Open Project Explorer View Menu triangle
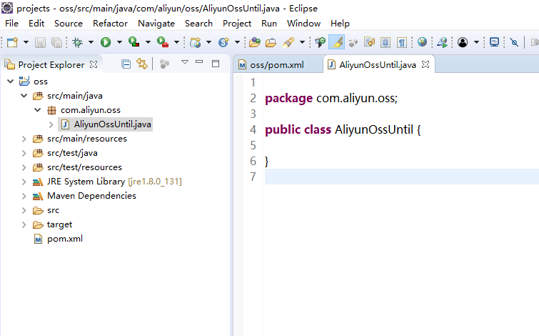The height and width of the screenshot is (336, 539). pos(185,62)
